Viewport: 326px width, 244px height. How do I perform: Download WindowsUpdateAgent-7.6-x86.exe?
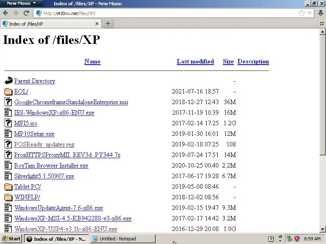tap(58, 208)
